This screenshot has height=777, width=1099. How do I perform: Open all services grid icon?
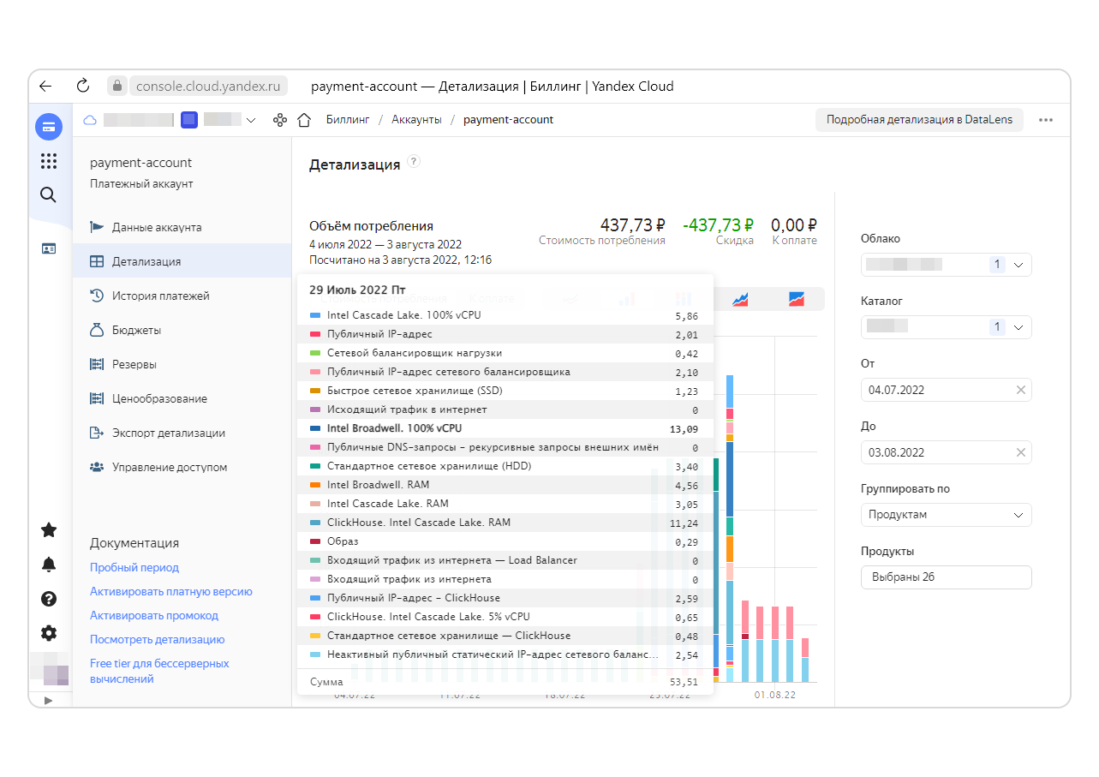tap(49, 161)
